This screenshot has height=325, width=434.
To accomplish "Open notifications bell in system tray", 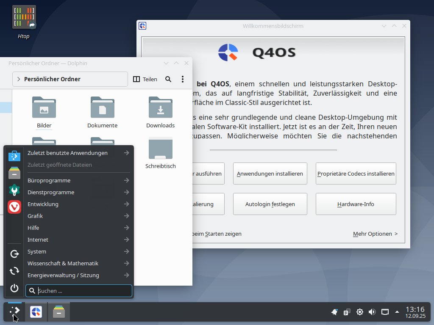I will 334,312.
